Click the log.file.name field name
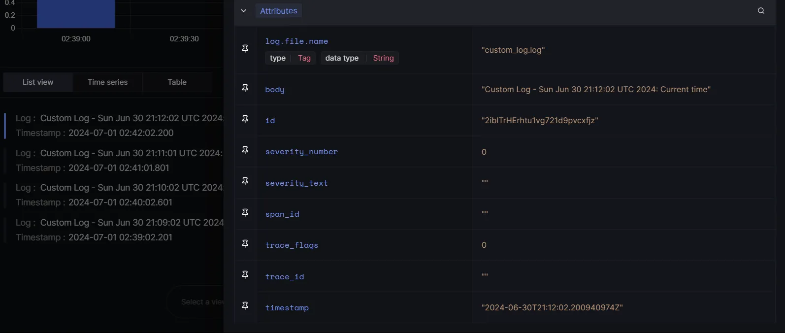785x333 pixels. pos(296,41)
